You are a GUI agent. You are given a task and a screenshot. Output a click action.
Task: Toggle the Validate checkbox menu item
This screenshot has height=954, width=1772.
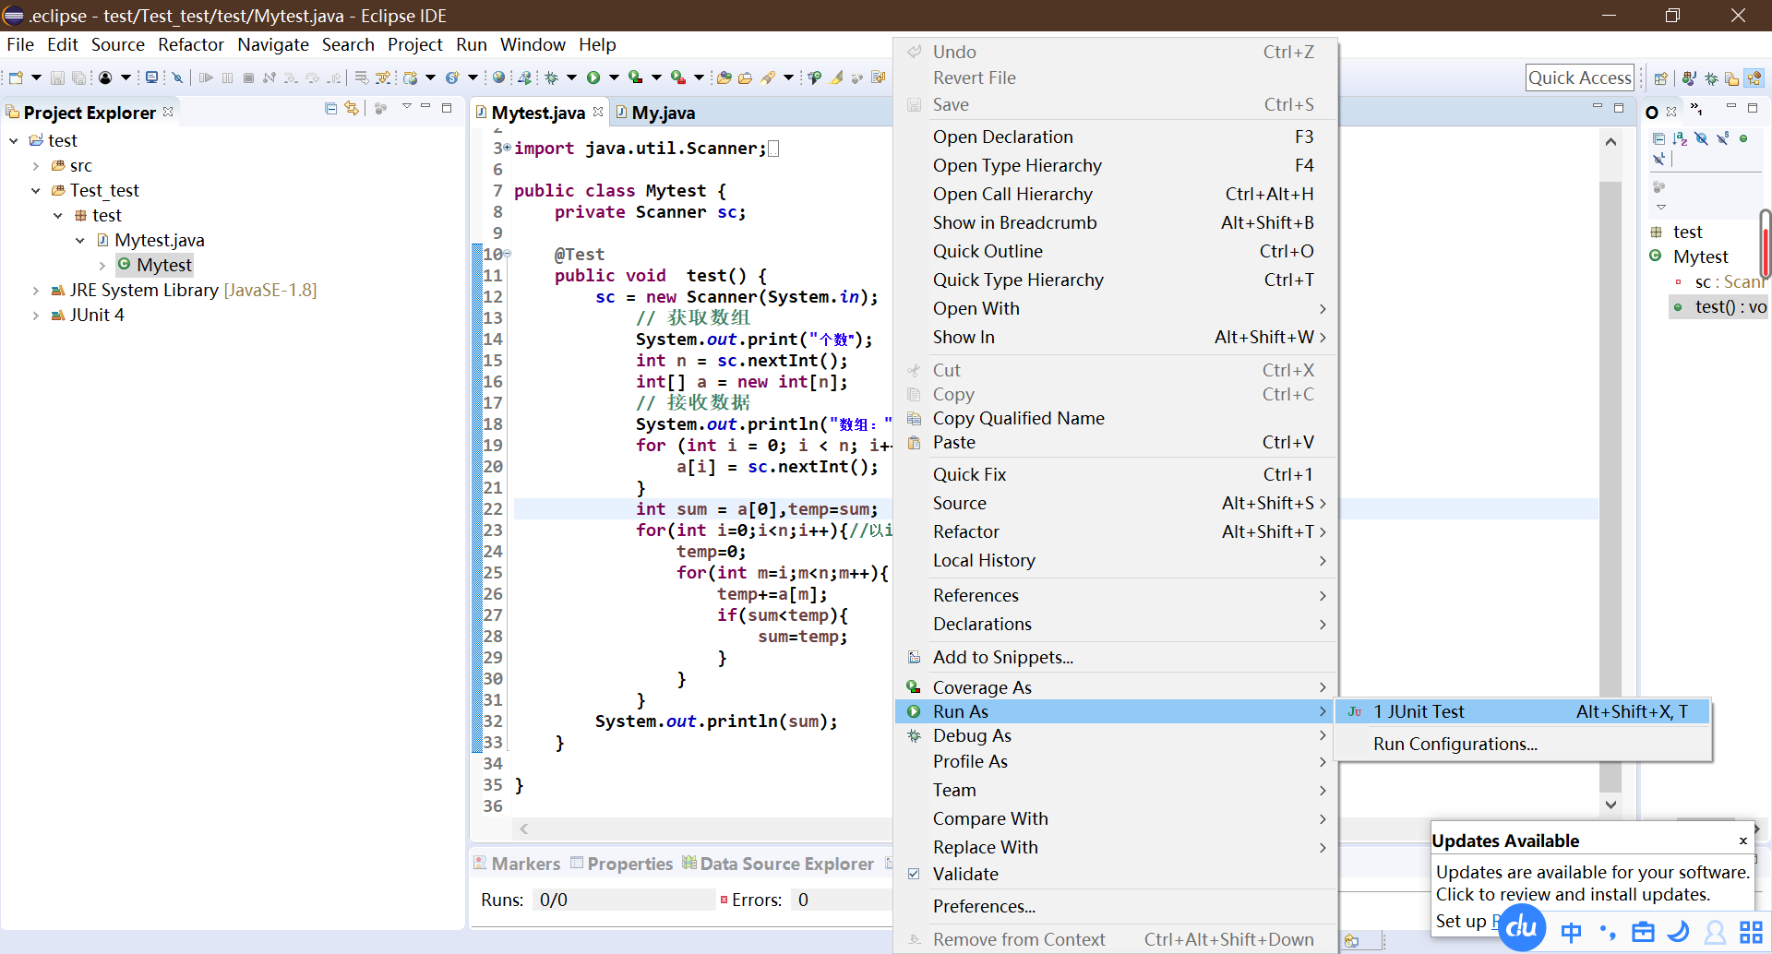(x=965, y=874)
